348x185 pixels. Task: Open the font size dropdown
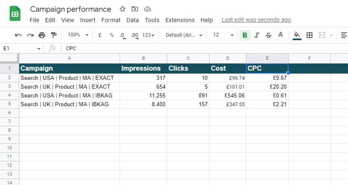223,35
